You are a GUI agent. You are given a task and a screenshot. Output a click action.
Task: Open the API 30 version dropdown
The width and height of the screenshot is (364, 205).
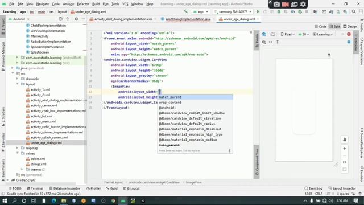click(304, 34)
